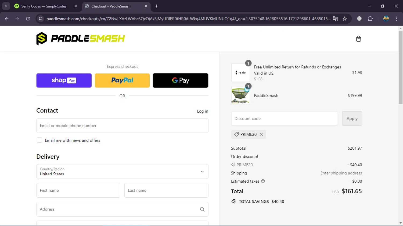Expand the Country/Region dropdown

coord(122,172)
